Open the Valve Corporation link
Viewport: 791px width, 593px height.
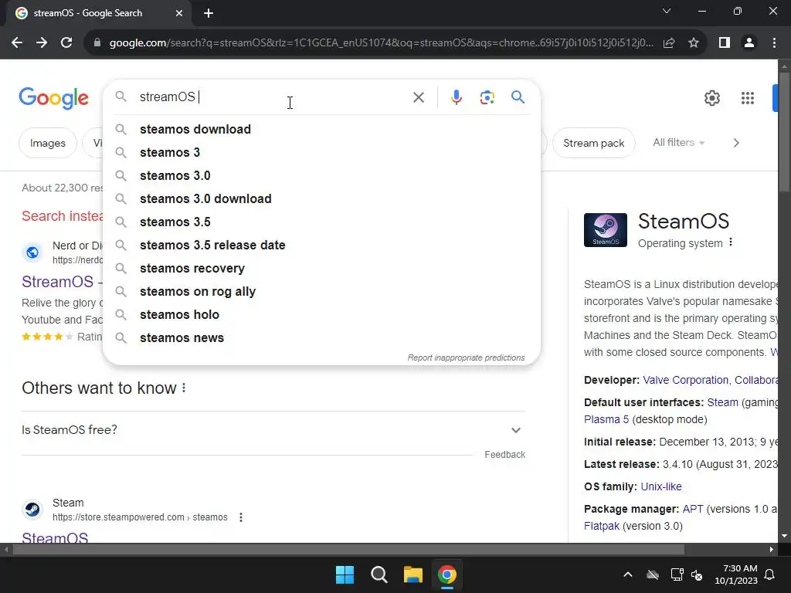(686, 380)
